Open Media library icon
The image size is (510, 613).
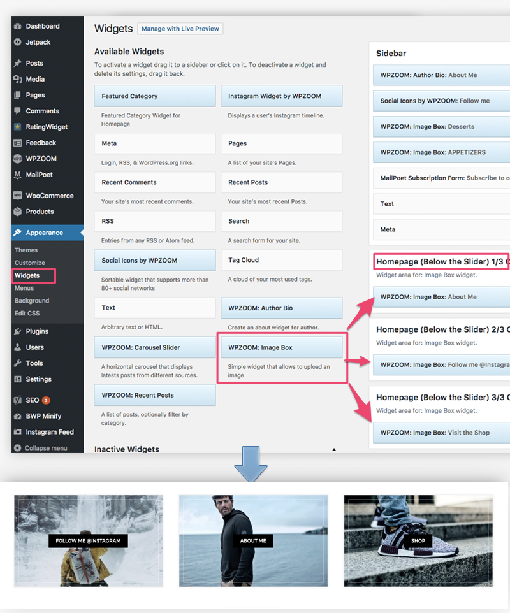click(18, 80)
